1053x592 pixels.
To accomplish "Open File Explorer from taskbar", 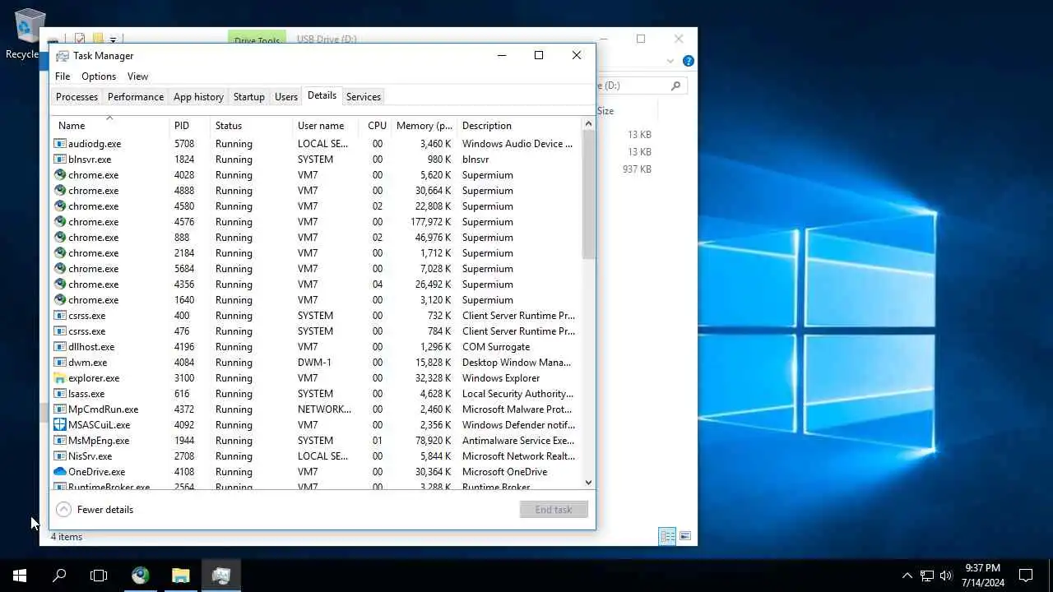I will pyautogui.click(x=181, y=576).
